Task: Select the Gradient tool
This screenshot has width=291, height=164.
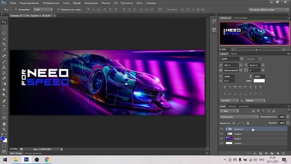Action: tap(4, 84)
